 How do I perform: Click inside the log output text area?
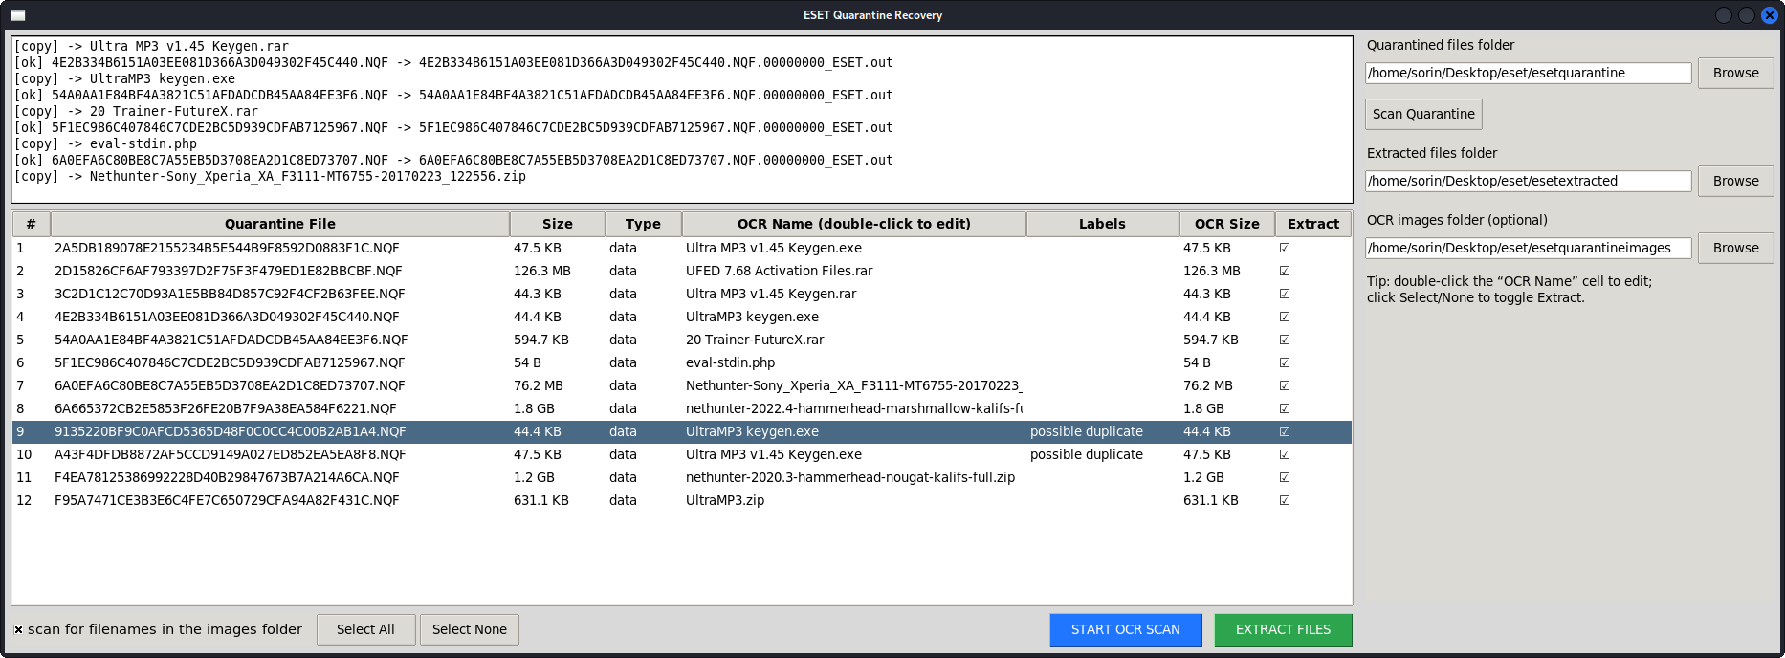[682, 120]
